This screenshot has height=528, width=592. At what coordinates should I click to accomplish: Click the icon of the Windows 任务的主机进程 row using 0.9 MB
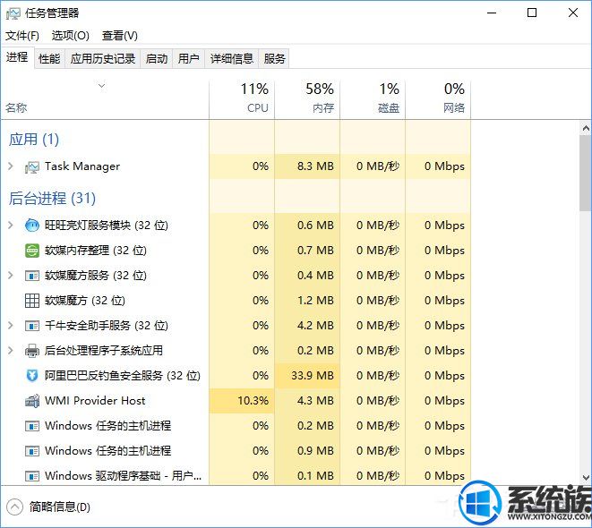(x=31, y=451)
